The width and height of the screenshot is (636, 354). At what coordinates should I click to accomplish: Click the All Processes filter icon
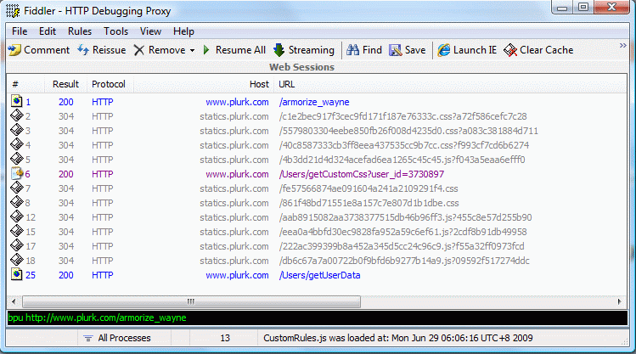coord(88,338)
